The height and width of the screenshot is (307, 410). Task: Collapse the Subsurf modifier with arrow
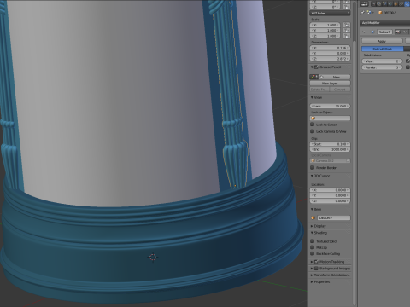click(x=365, y=32)
